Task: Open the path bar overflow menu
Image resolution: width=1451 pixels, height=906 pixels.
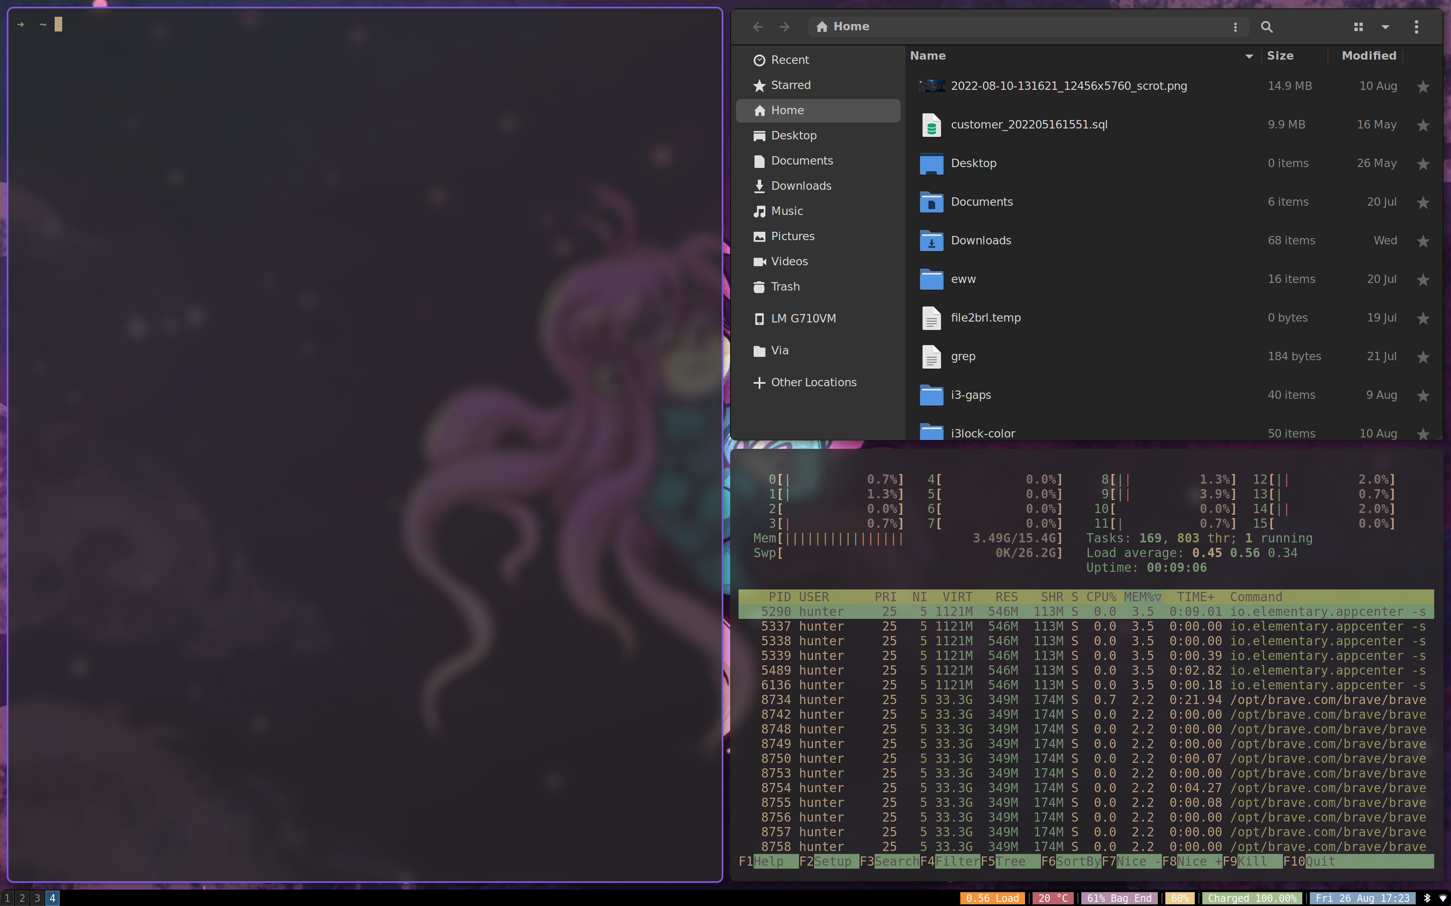Action: pos(1235,26)
